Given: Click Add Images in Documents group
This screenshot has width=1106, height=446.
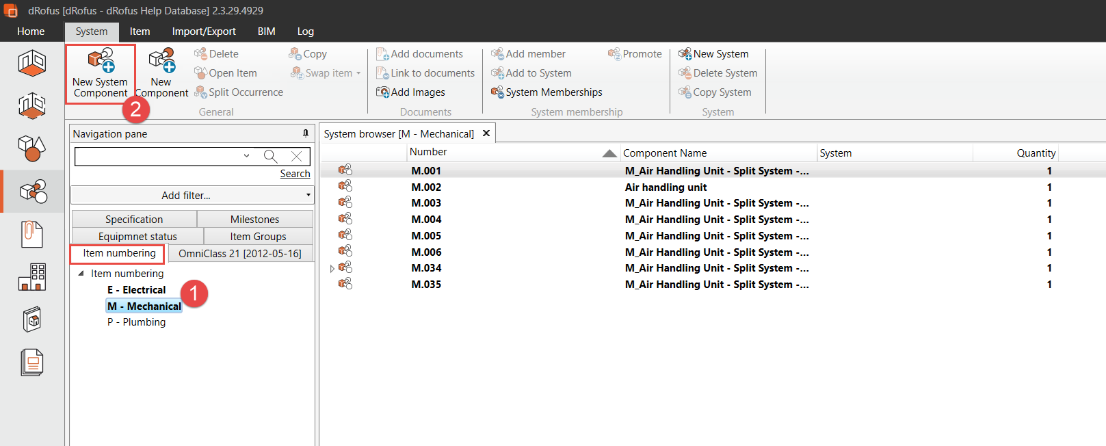Looking at the screenshot, I should [410, 92].
